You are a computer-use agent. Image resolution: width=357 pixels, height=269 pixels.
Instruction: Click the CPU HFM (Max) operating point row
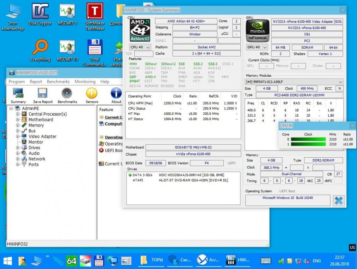point(183,103)
